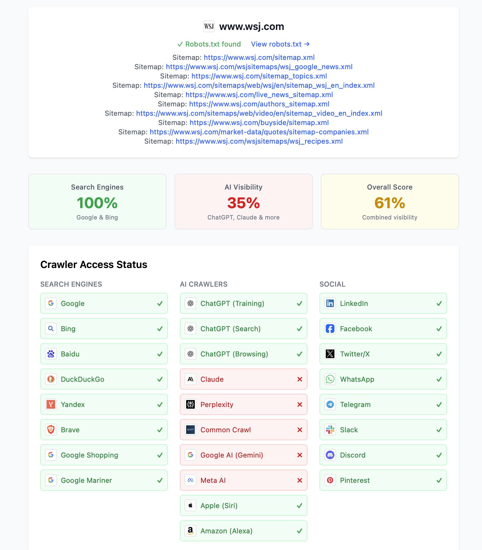
Task: Click the Apple (Siri) icon
Action: pos(190,505)
